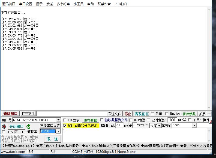Screen dimensions: 216x158
Task: Enable 定时发送 timed send checkbox
Action: [x=149, y=120]
